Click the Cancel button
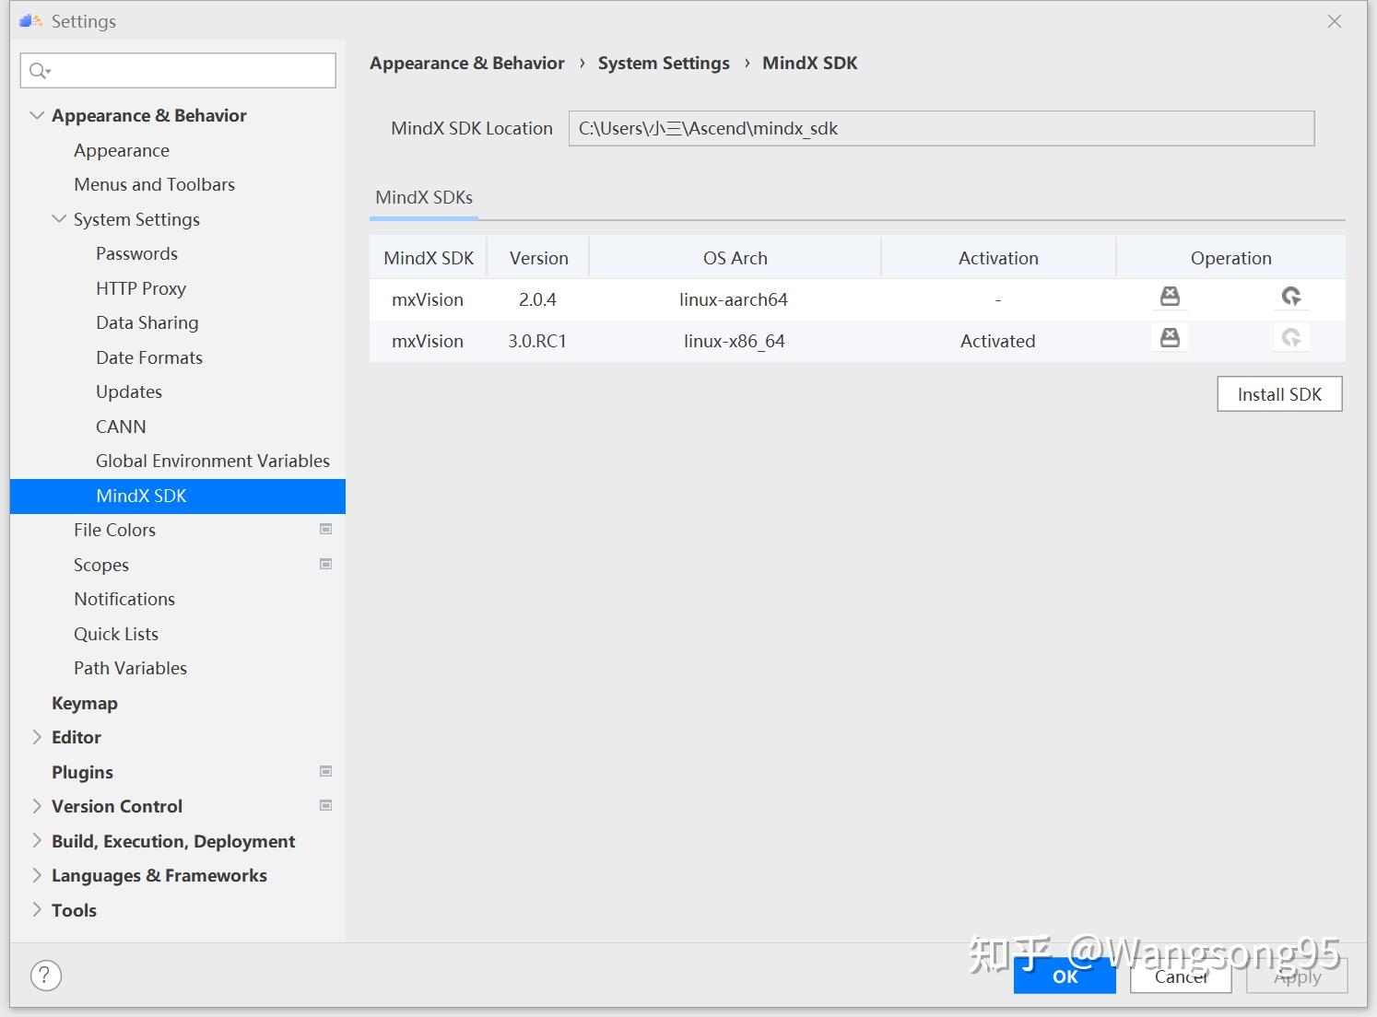The height and width of the screenshot is (1017, 1377). (x=1182, y=977)
